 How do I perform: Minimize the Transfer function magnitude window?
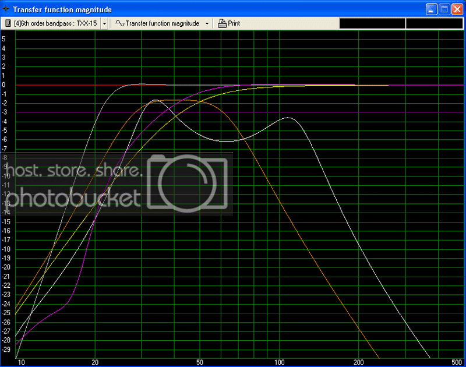coord(431,9)
